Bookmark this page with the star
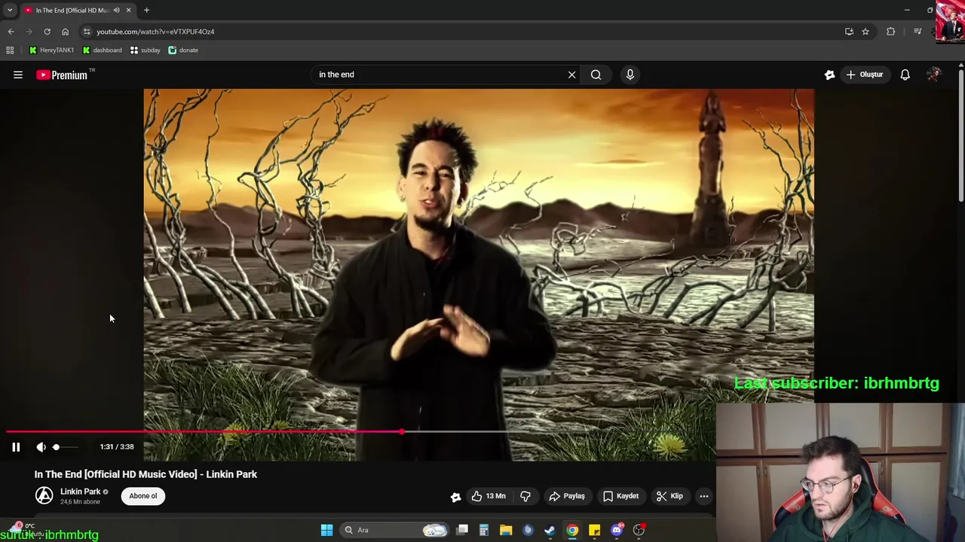 pyautogui.click(x=865, y=32)
